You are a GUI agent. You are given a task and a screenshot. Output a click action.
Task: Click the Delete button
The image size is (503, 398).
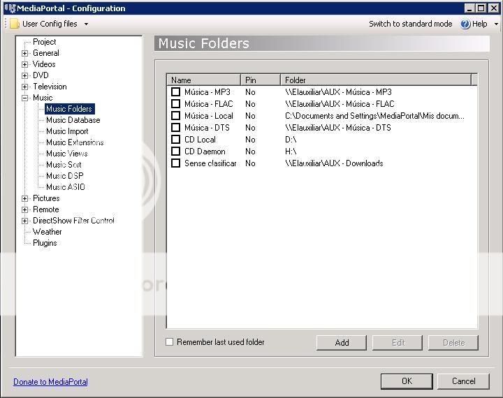[x=453, y=343]
